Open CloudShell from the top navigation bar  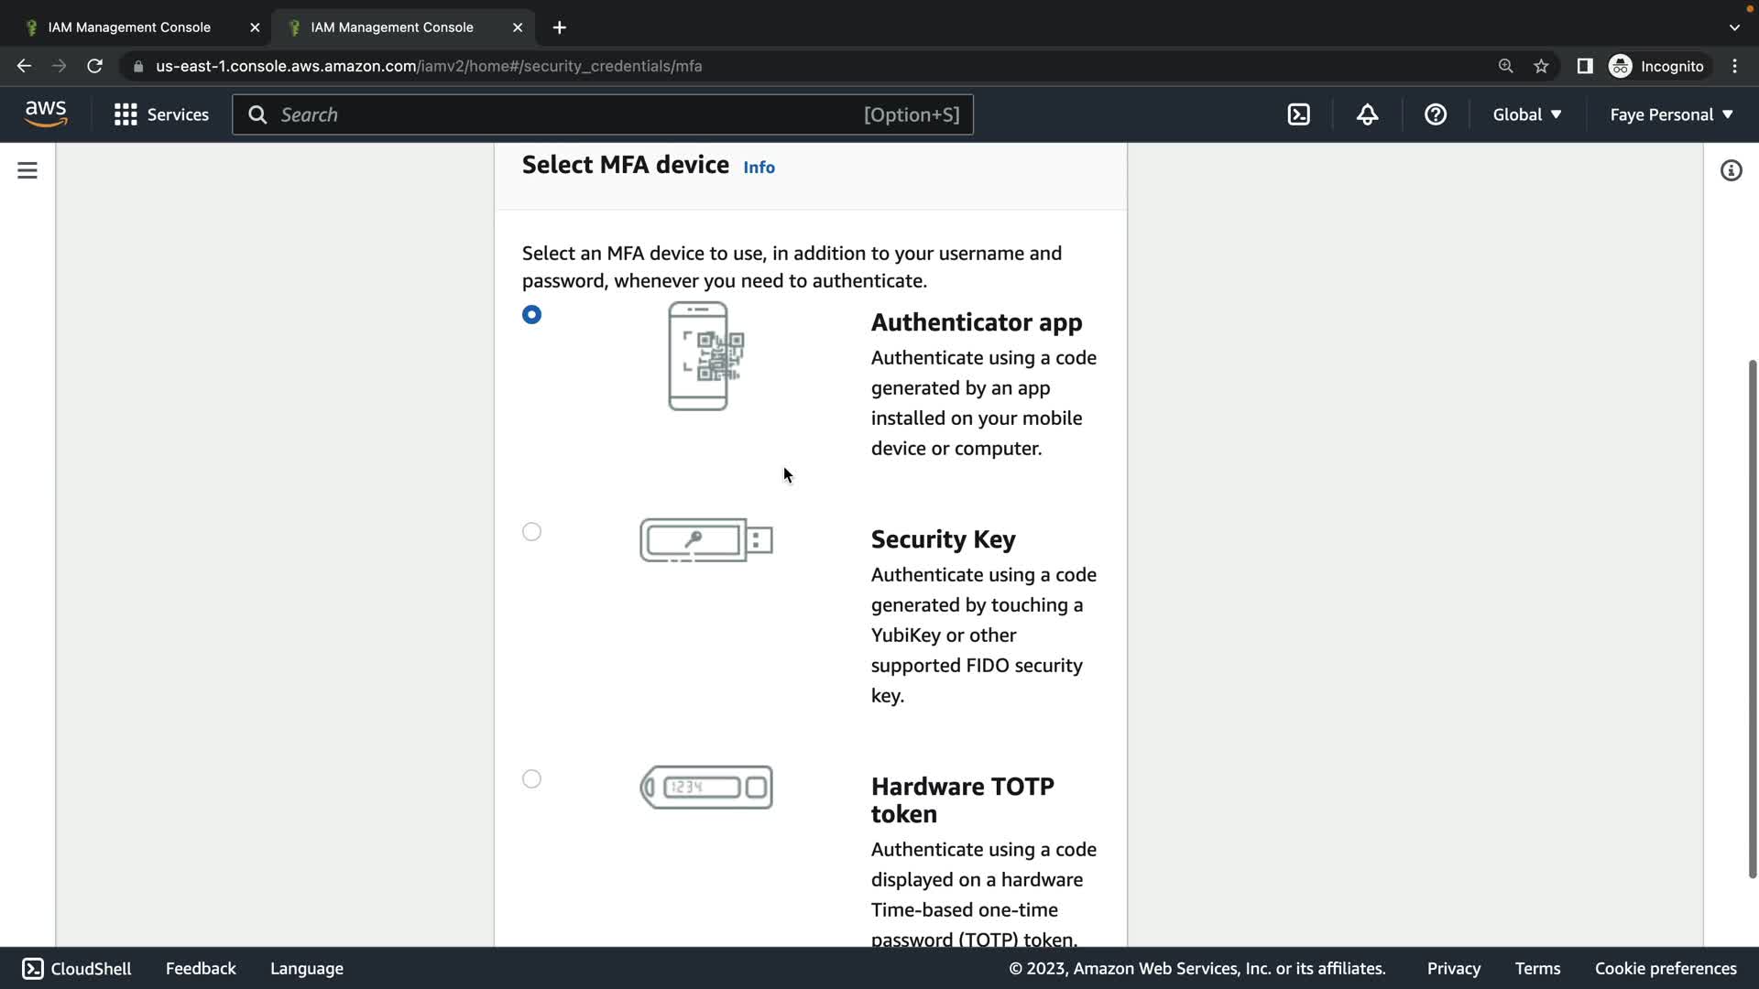[x=1298, y=114]
